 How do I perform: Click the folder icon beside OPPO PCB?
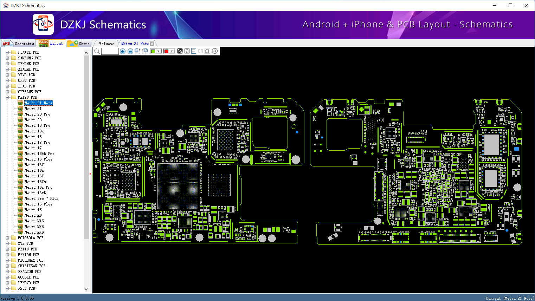pyautogui.click(x=14, y=80)
